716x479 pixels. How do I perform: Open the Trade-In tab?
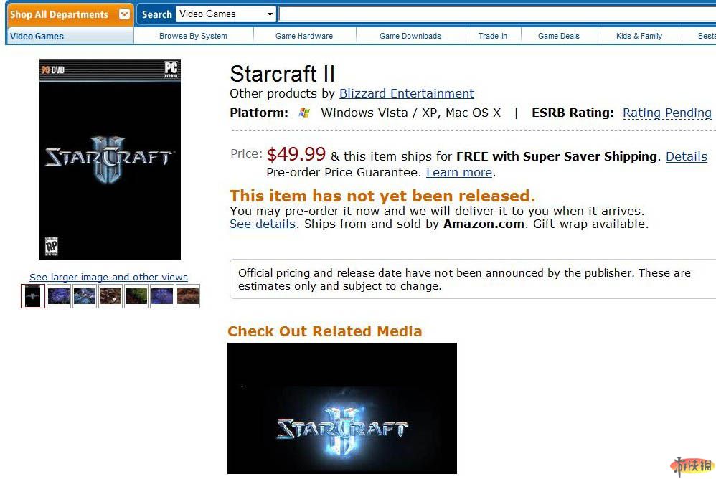pos(492,36)
